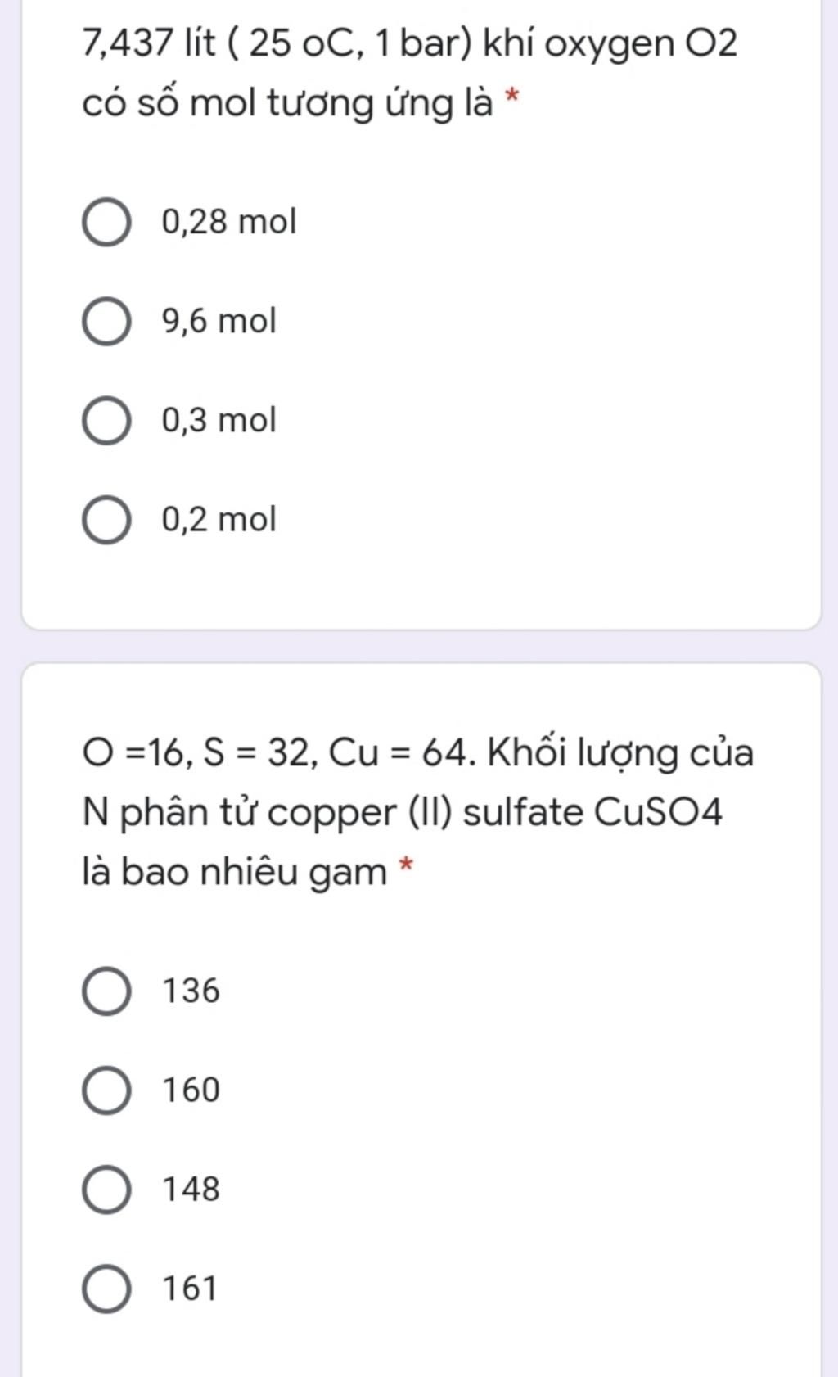Choose the 0,2 mol answer

coord(106,520)
